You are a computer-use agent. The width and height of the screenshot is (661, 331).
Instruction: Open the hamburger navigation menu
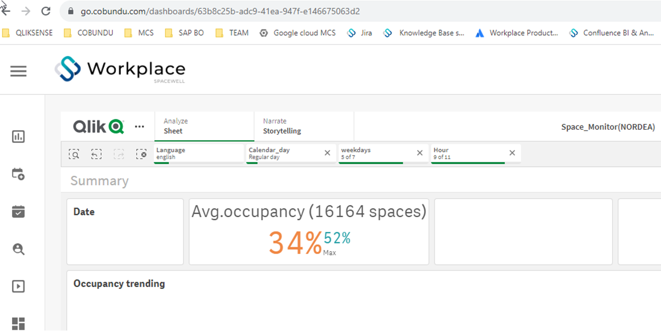(18, 71)
